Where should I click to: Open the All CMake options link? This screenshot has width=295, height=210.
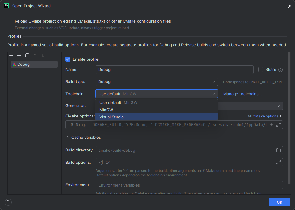tap(265, 116)
